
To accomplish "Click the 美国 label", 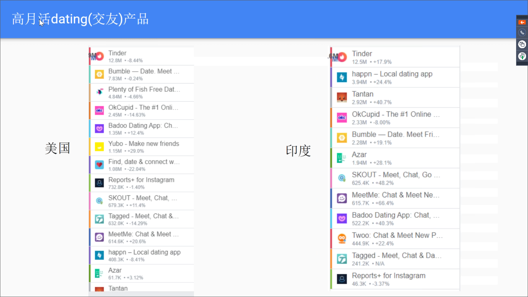I will coord(57,148).
